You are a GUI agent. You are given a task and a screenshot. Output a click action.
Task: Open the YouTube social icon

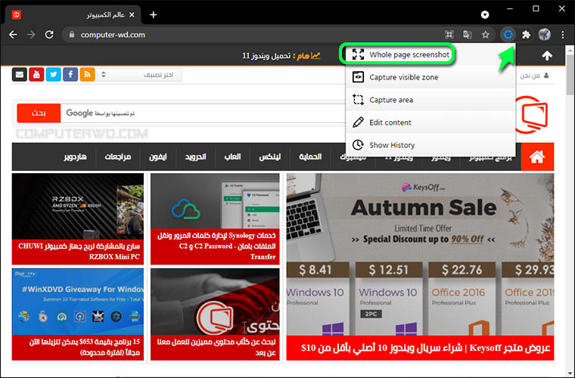(x=36, y=74)
